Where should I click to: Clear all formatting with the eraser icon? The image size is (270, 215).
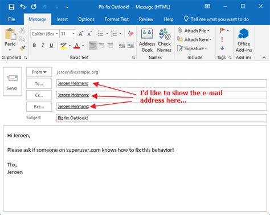pyautogui.click(x=130, y=34)
